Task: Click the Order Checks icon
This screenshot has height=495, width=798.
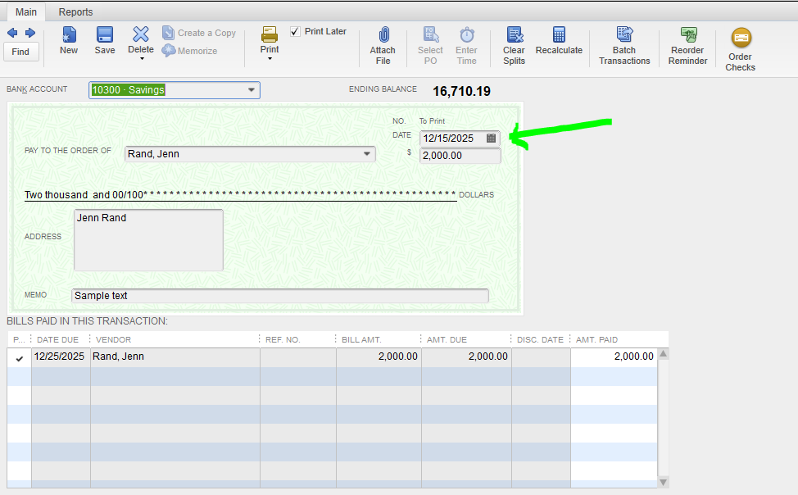Action: pos(741,38)
